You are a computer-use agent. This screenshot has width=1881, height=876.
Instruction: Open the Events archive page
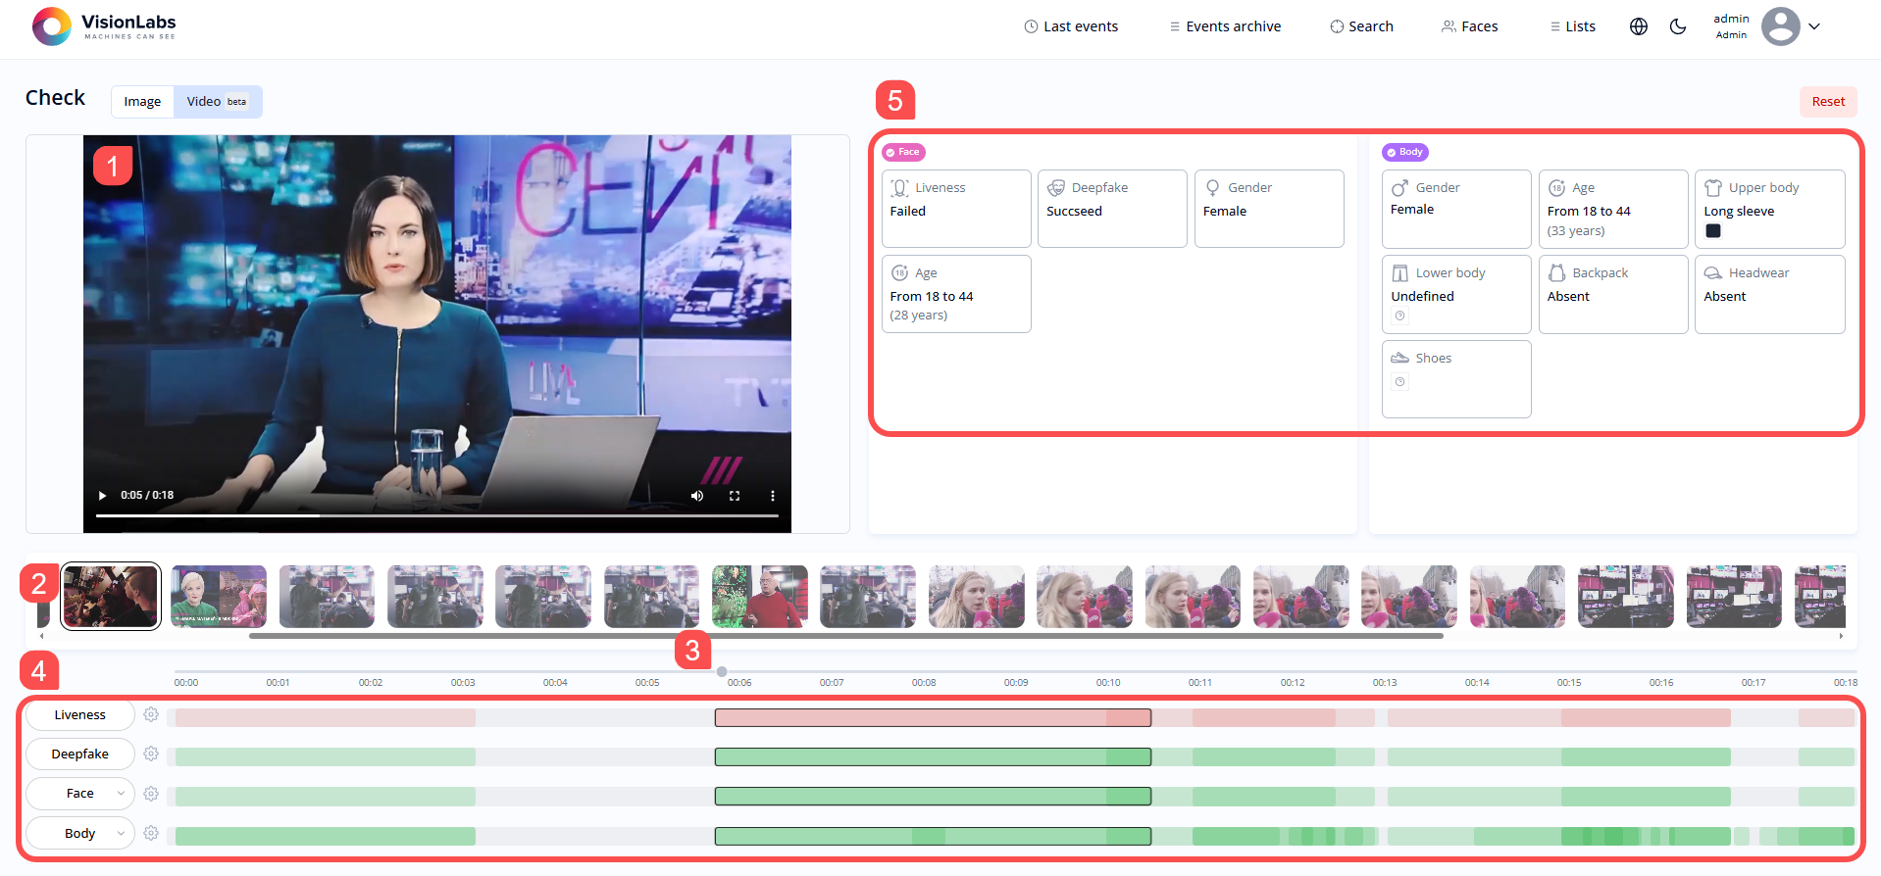pyautogui.click(x=1225, y=26)
